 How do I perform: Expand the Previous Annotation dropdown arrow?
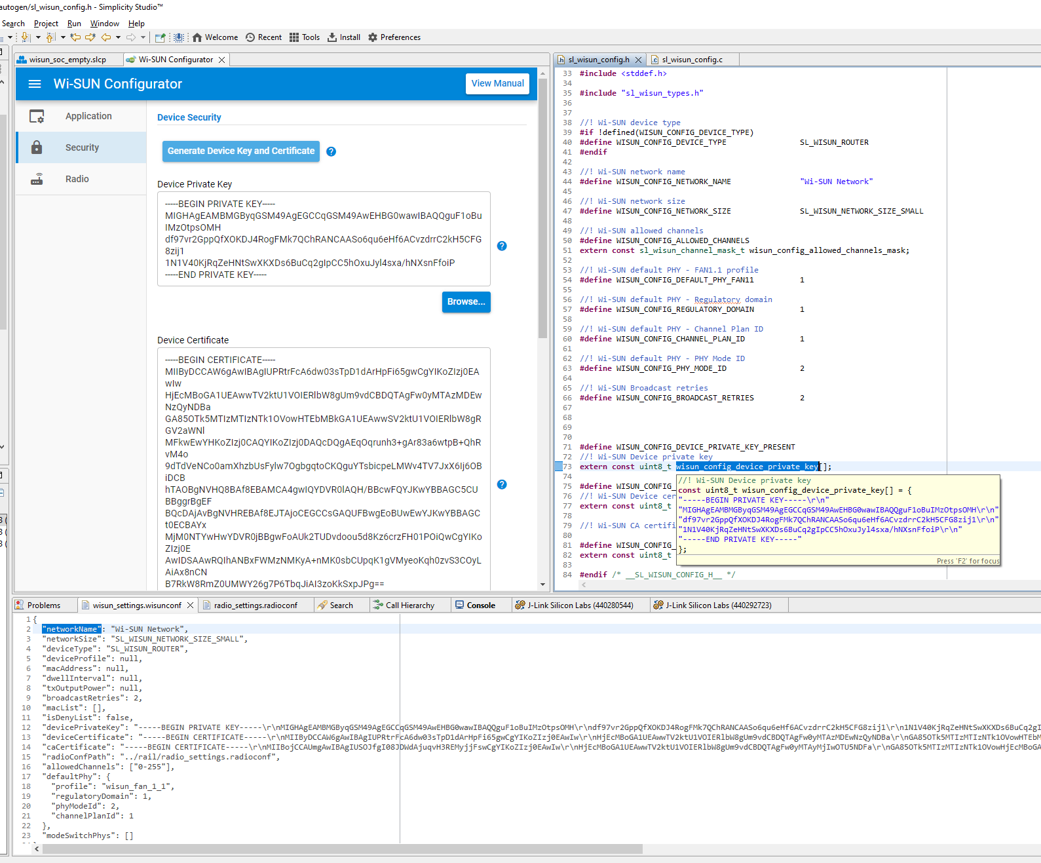tap(63, 37)
